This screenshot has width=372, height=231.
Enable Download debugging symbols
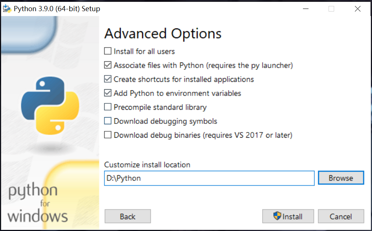pyautogui.click(x=108, y=121)
